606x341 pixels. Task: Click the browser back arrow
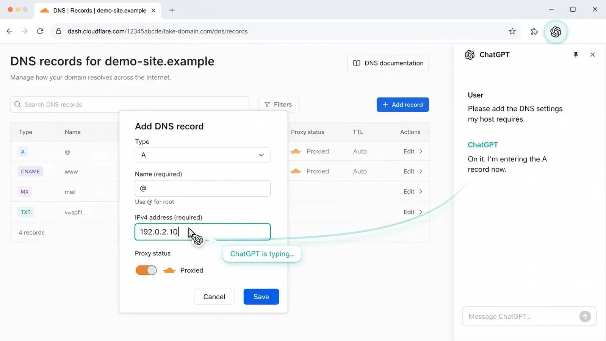9,31
